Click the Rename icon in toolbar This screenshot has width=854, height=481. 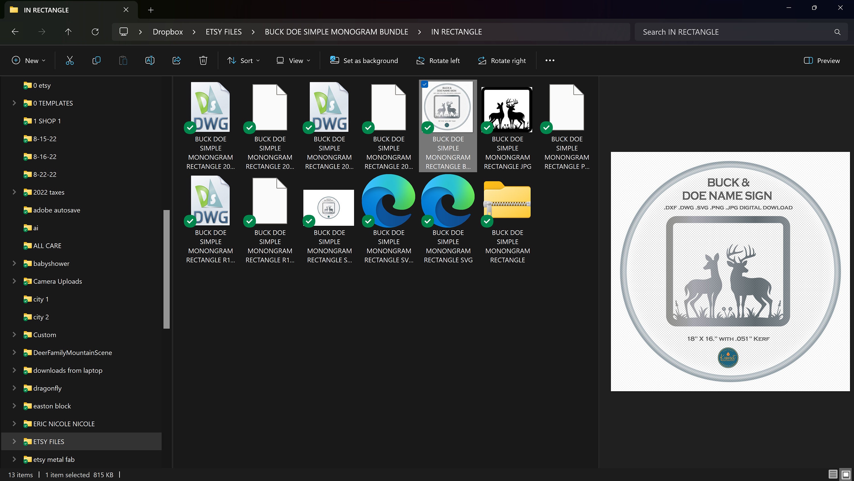pyautogui.click(x=150, y=60)
